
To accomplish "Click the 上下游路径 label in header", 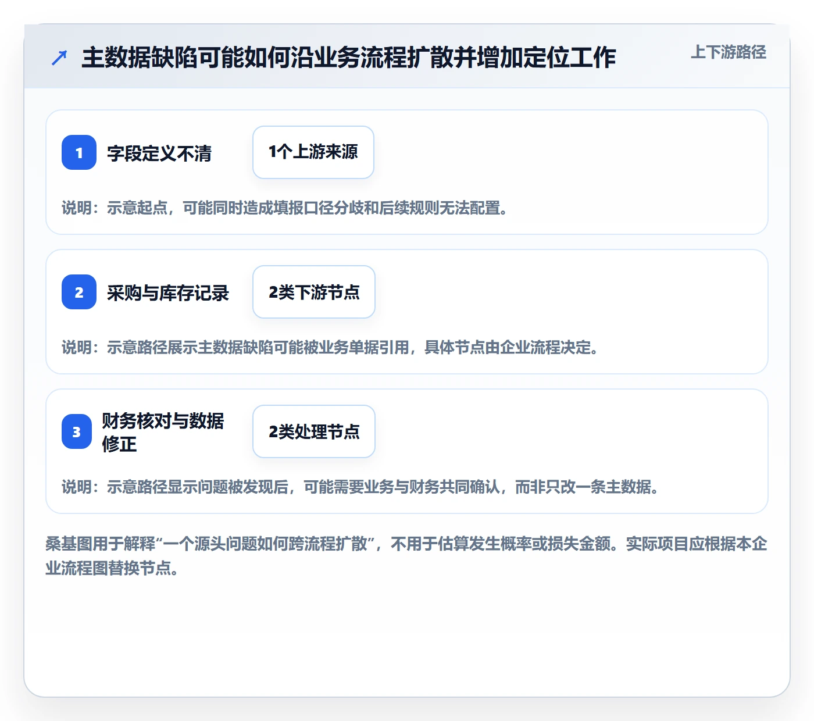I will coord(729,52).
